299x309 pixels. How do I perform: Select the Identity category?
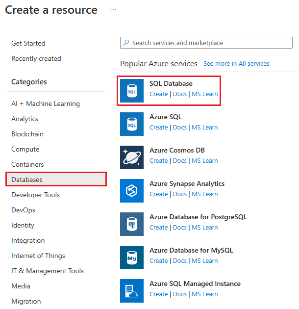(23, 225)
